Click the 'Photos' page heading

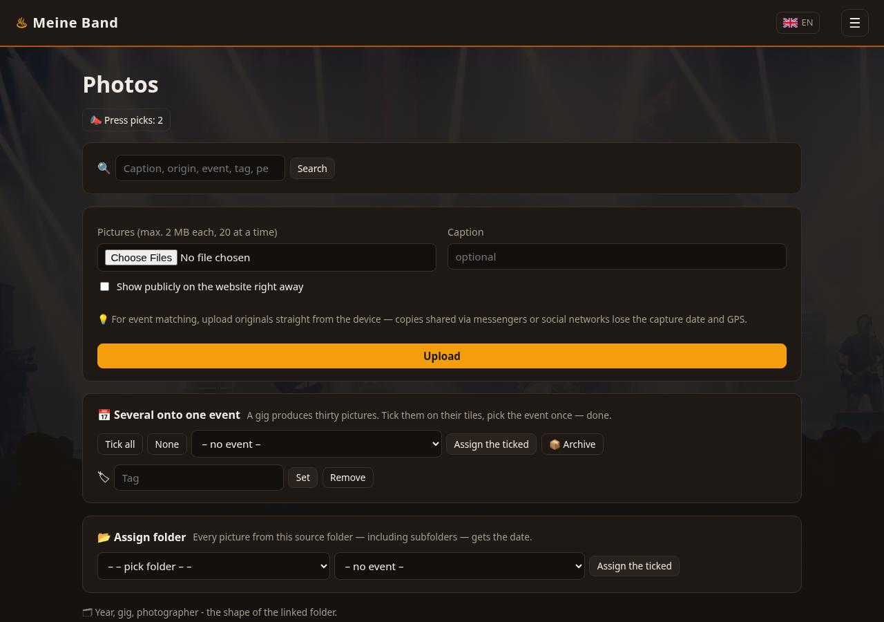point(121,84)
